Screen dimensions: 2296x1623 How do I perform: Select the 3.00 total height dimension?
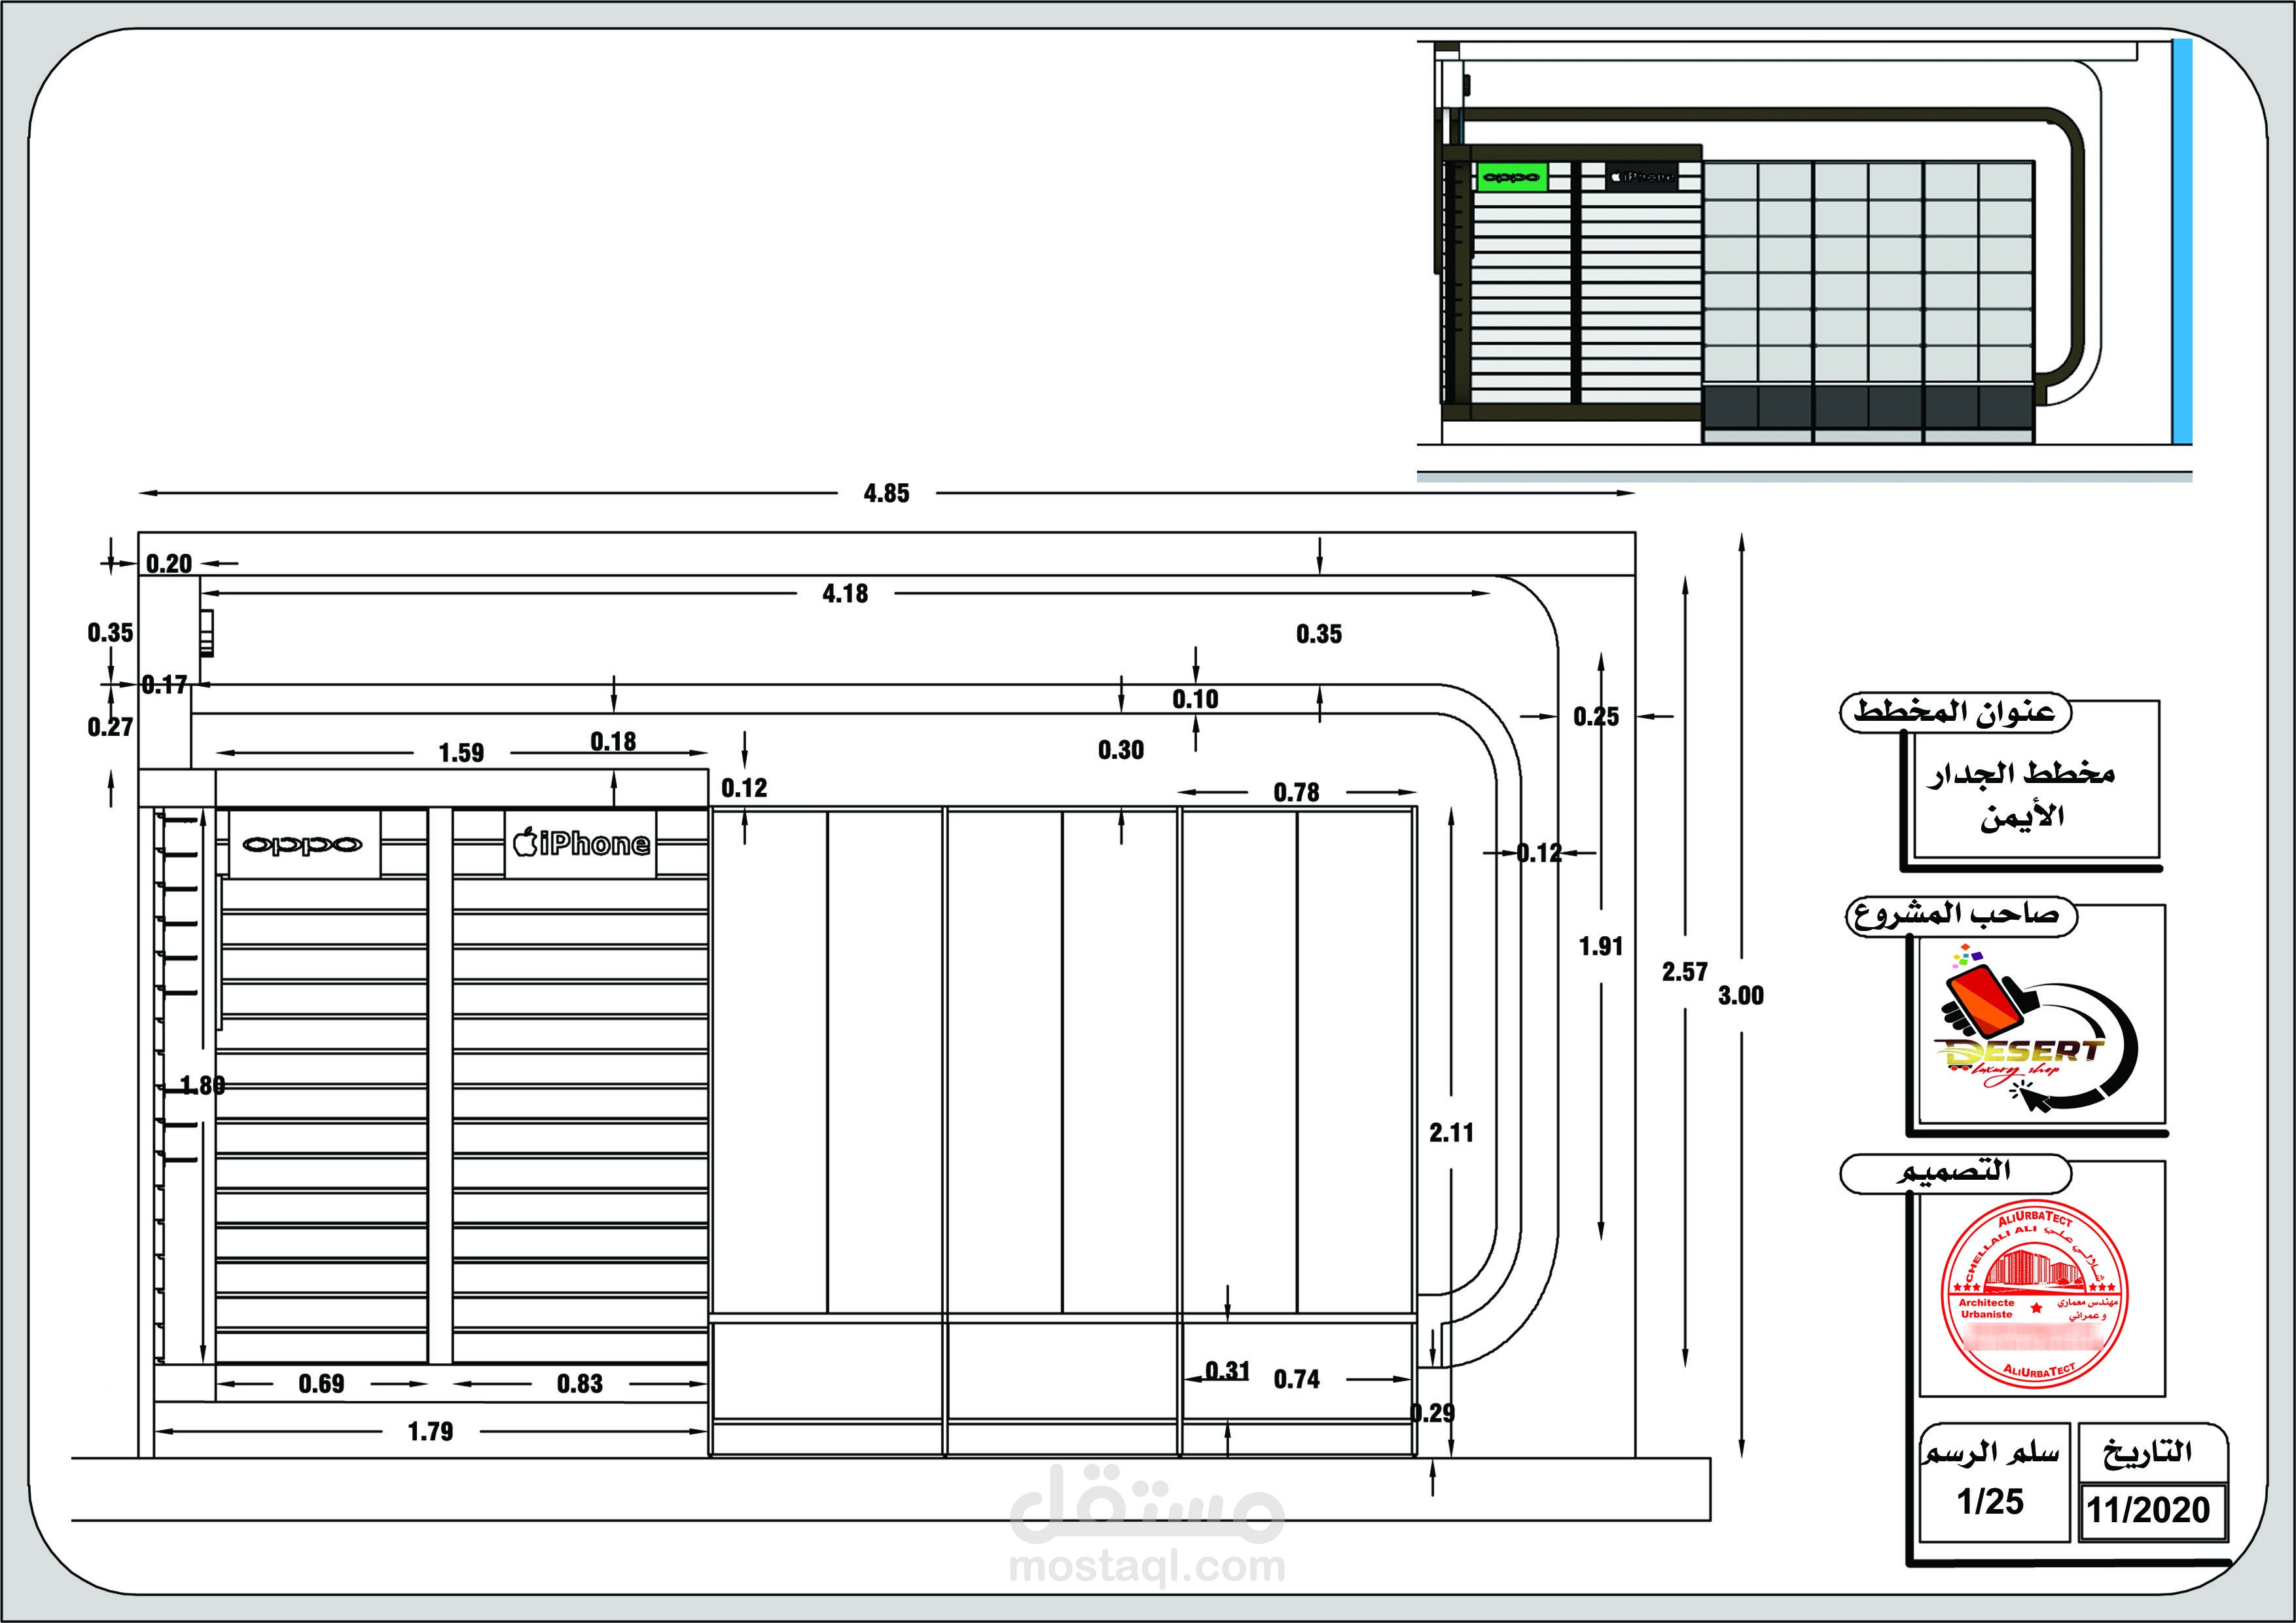tap(1740, 995)
